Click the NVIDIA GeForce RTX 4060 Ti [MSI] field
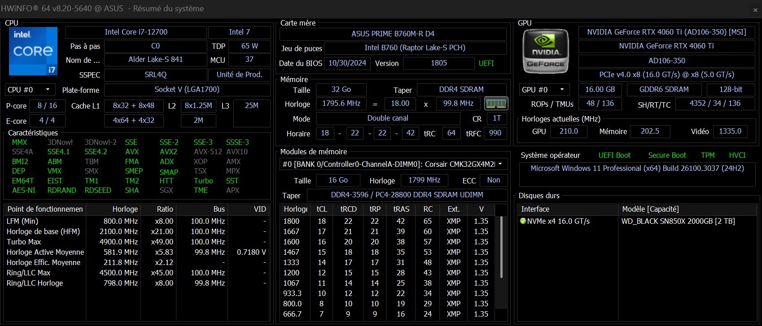Viewport: 762px width, 326px height. pyautogui.click(x=666, y=32)
